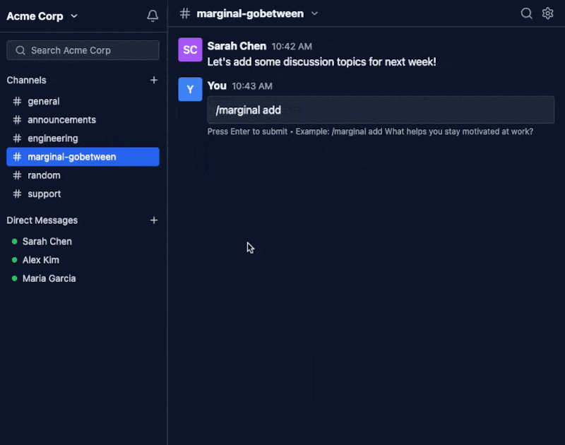
Task: Click the hash icon beside channel title
Action: click(185, 13)
